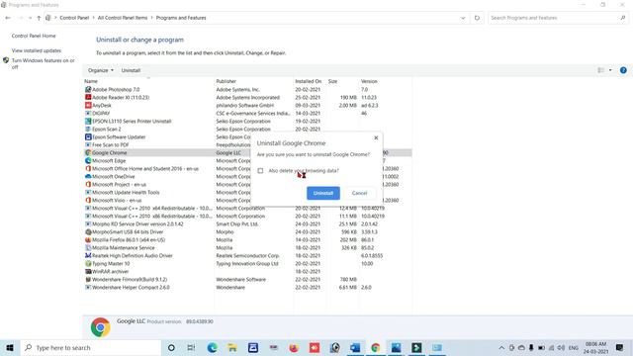The height and width of the screenshot is (356, 633).
Task: Click large Chrome logo in details pane
Action: pos(101,327)
